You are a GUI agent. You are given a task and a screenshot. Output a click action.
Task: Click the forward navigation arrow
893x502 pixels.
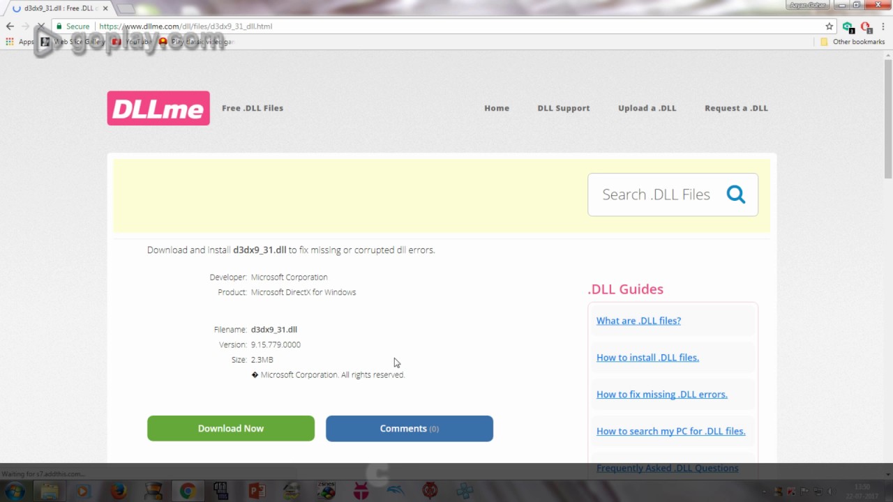[x=25, y=26]
